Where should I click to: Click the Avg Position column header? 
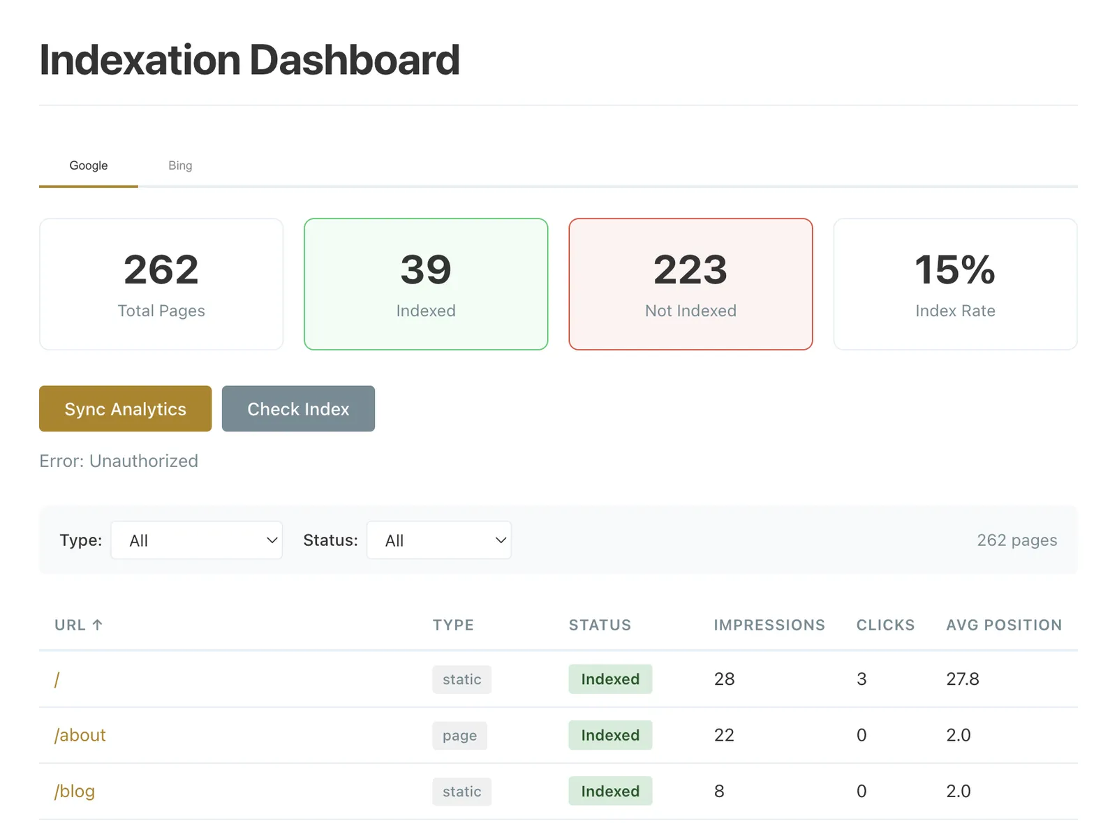(1004, 625)
